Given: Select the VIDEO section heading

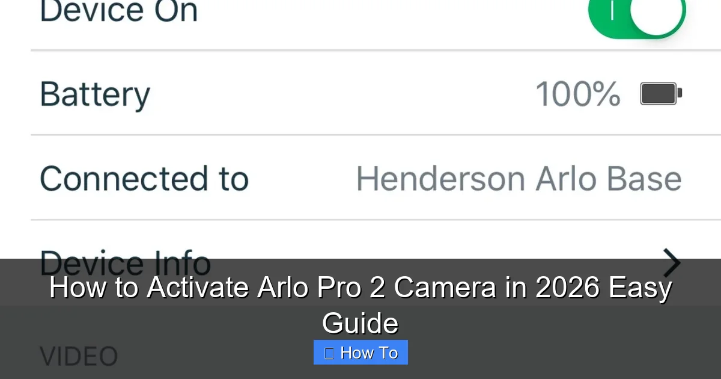Looking at the screenshot, I should point(78,356).
